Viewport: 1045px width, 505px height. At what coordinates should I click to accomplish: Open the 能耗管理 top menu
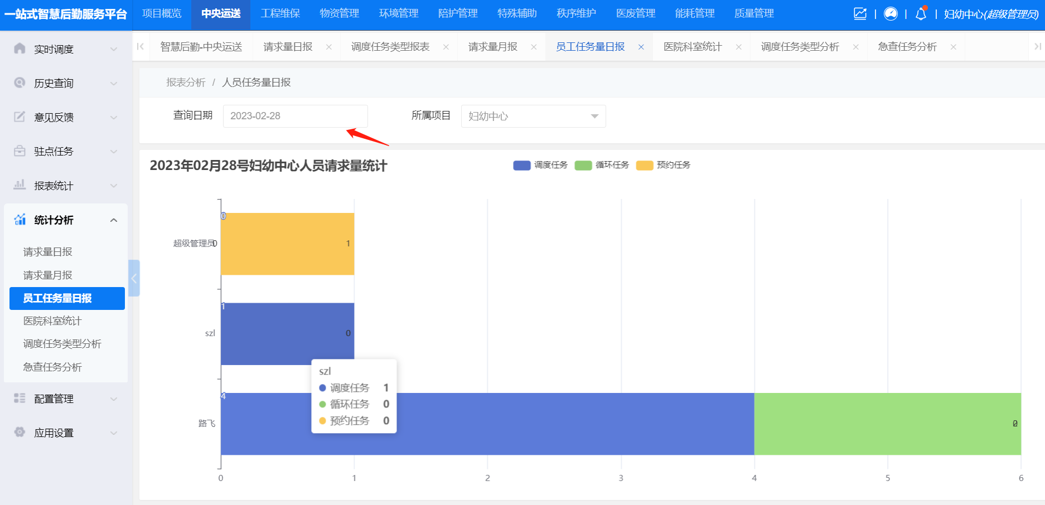point(694,13)
